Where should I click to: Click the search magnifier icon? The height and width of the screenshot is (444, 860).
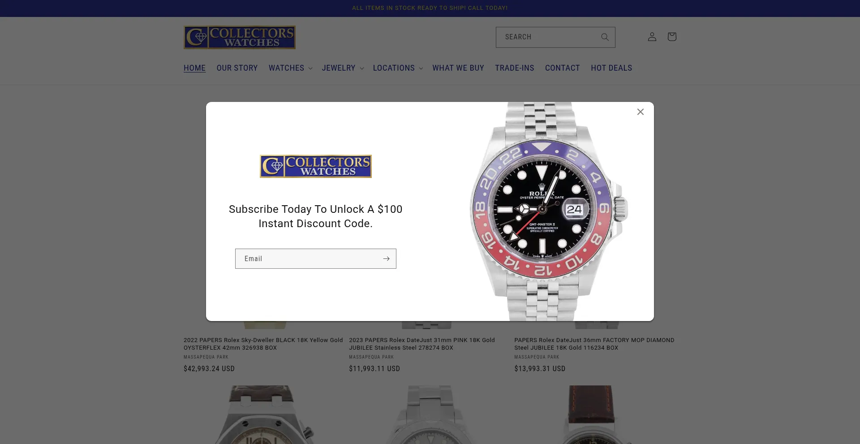point(605,37)
